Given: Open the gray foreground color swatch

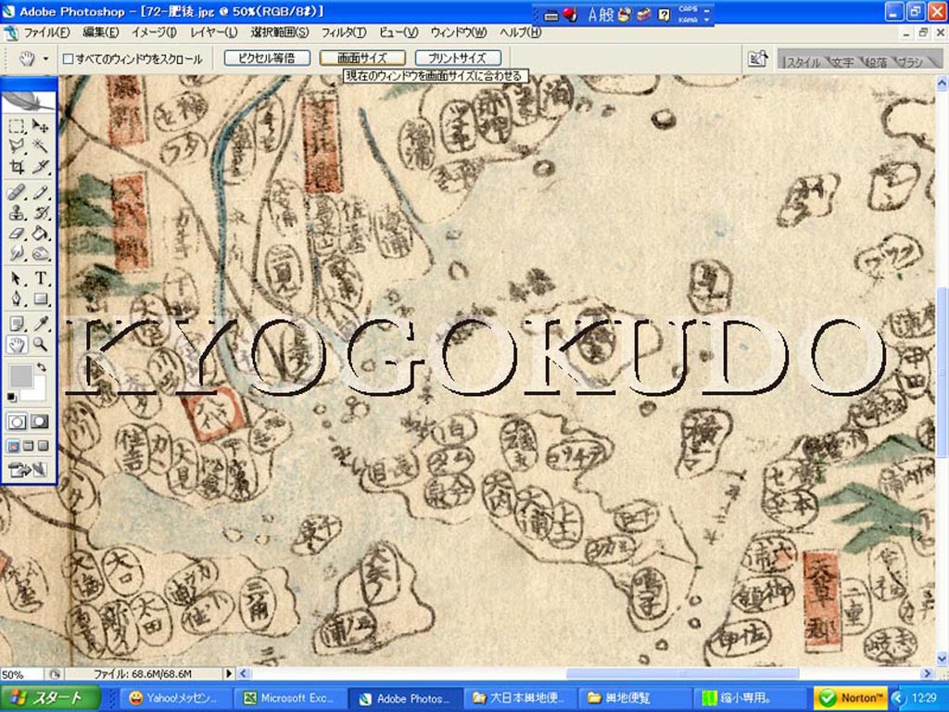Looking at the screenshot, I should (20, 376).
